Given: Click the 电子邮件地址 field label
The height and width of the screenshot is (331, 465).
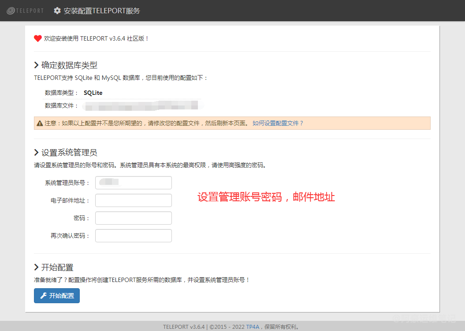Looking at the screenshot, I should 70,201.
